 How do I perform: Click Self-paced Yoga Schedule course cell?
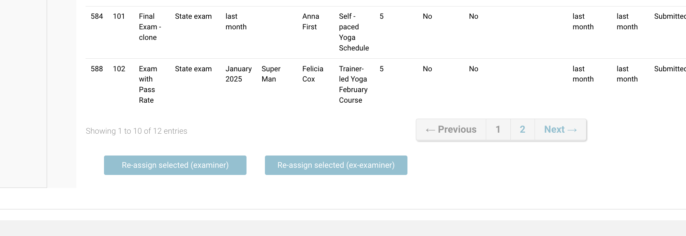(x=354, y=32)
